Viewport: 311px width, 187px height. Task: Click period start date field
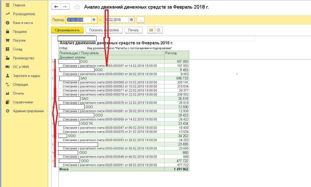click(79, 20)
